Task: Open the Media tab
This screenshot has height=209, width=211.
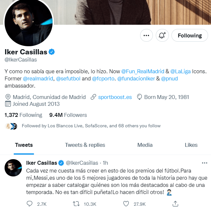Action: point(145,145)
